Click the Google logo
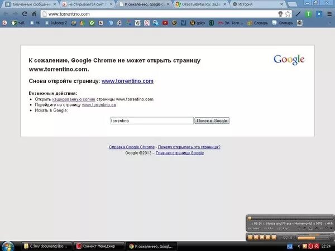This screenshot has height=251, width=335. 289,60
